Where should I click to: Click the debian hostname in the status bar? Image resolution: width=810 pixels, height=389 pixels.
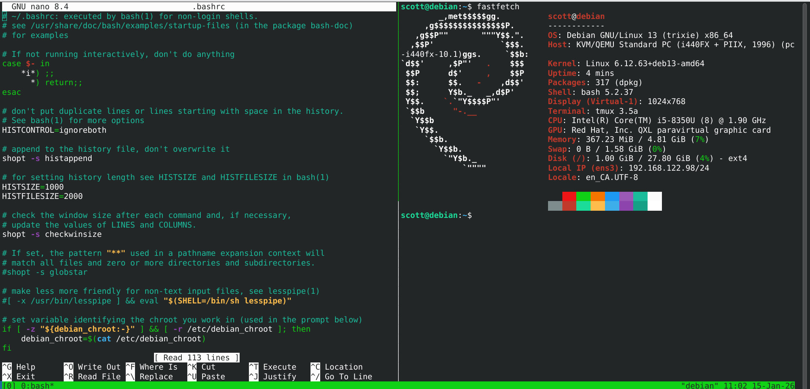(699, 385)
